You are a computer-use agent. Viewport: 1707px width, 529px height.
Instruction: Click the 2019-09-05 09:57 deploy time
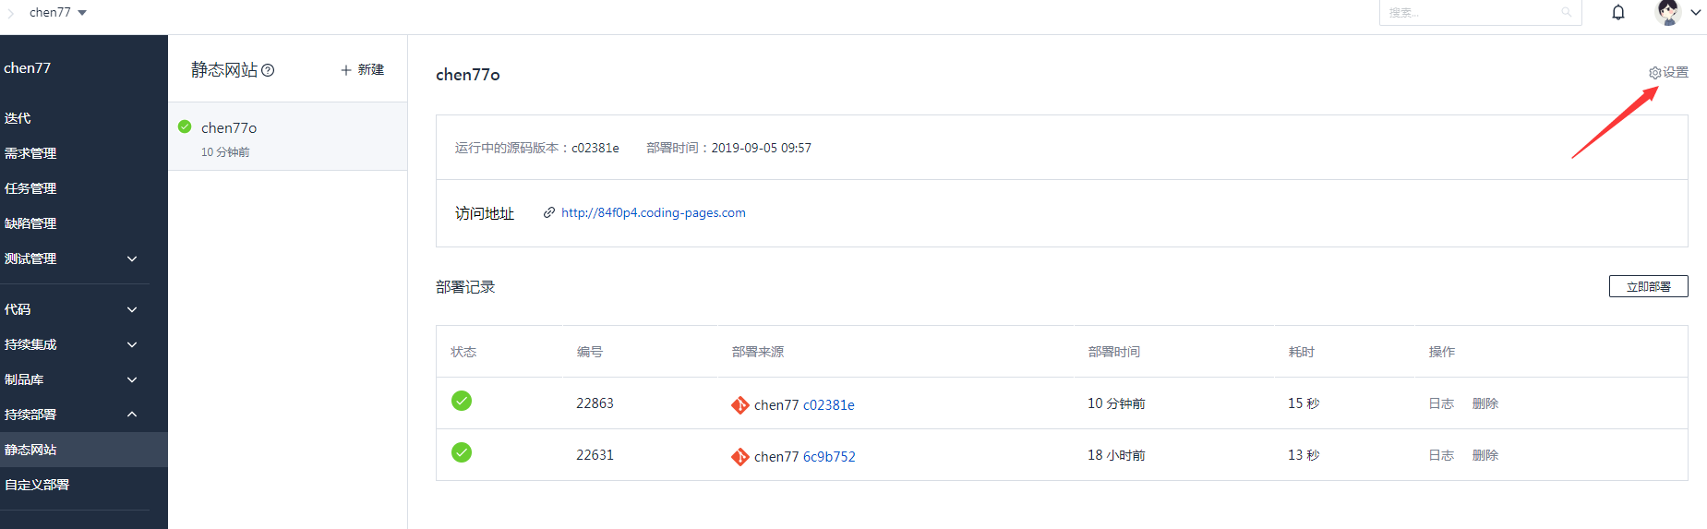click(x=762, y=148)
